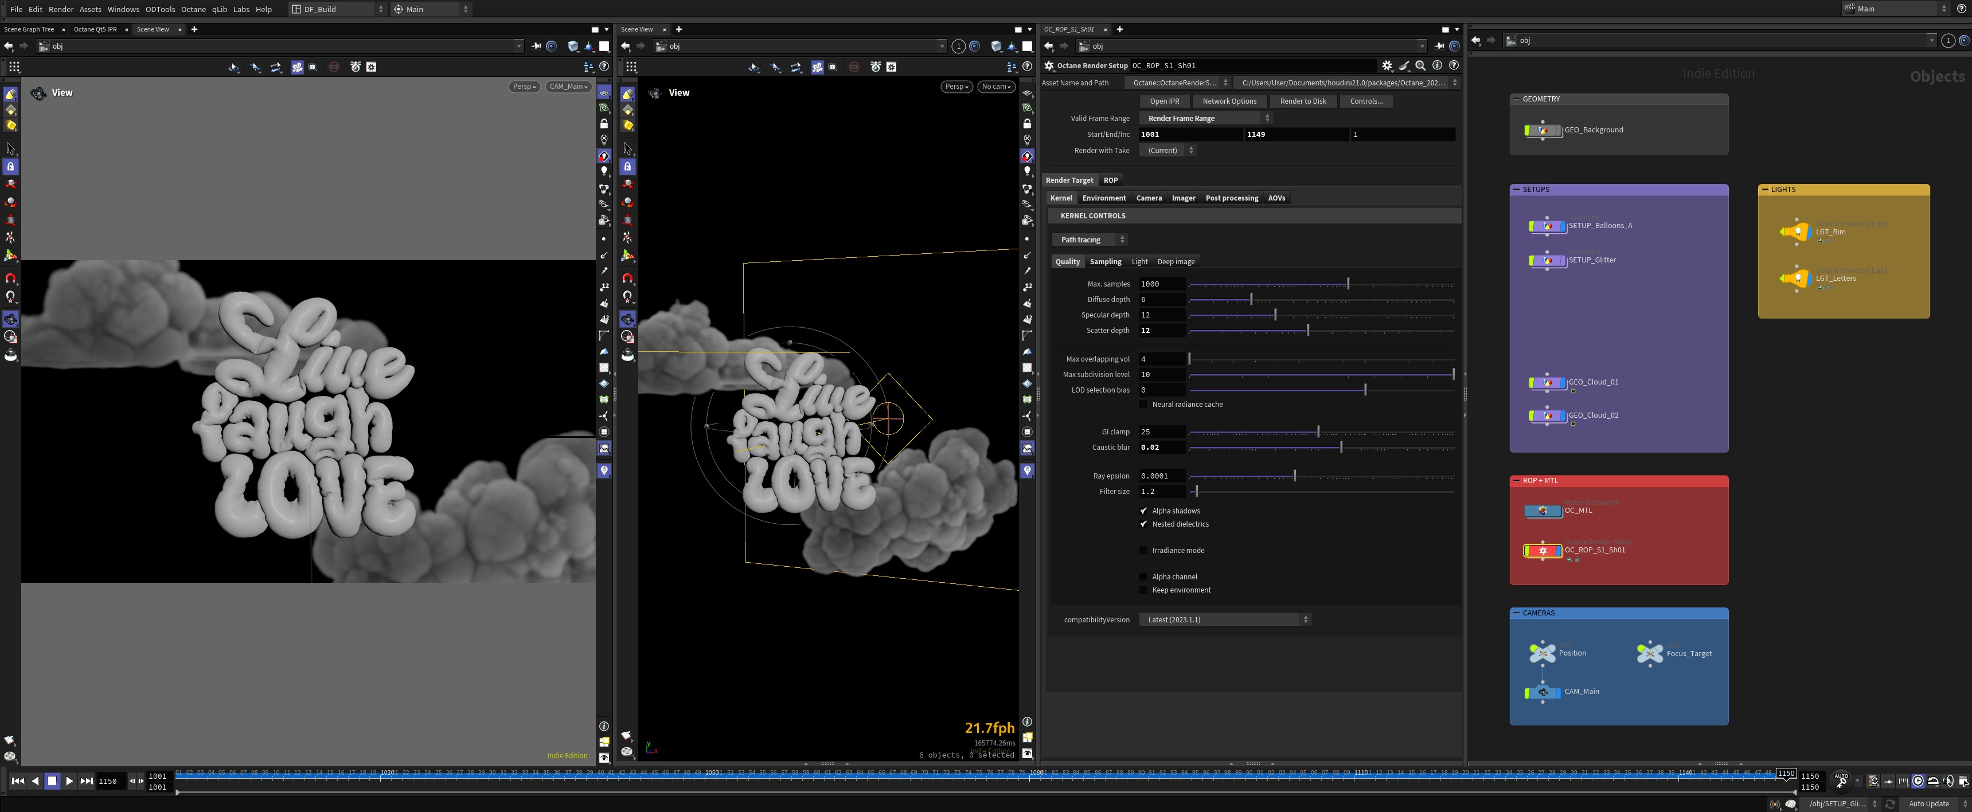The width and height of the screenshot is (1972, 812).
Task: Open the CAM_Main camera menu
Action: click(569, 87)
